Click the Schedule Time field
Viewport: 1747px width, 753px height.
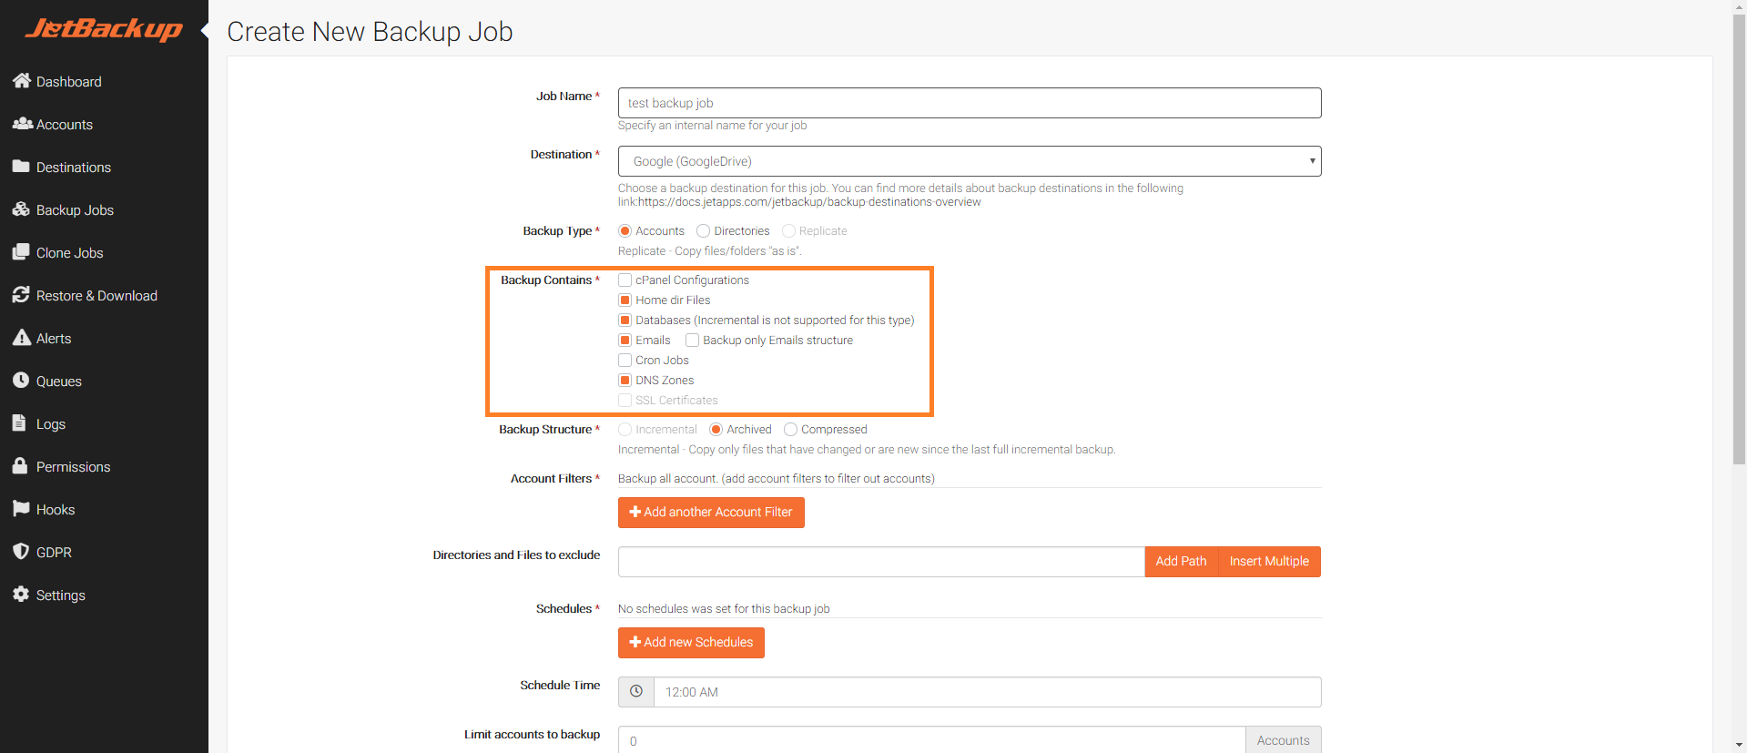coord(987,692)
